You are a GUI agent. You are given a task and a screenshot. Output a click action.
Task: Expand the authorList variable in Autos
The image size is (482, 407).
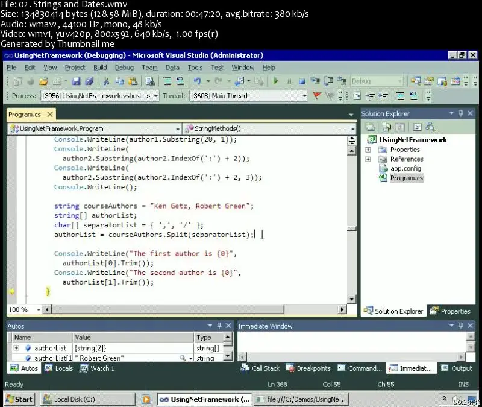click(16, 348)
